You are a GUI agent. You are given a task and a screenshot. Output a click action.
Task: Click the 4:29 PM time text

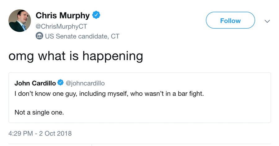click(20, 134)
